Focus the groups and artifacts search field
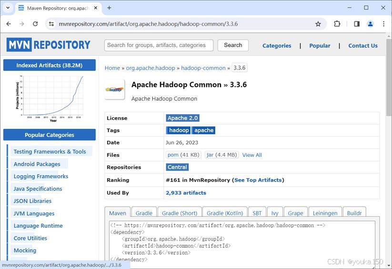392x269 pixels. point(159,45)
